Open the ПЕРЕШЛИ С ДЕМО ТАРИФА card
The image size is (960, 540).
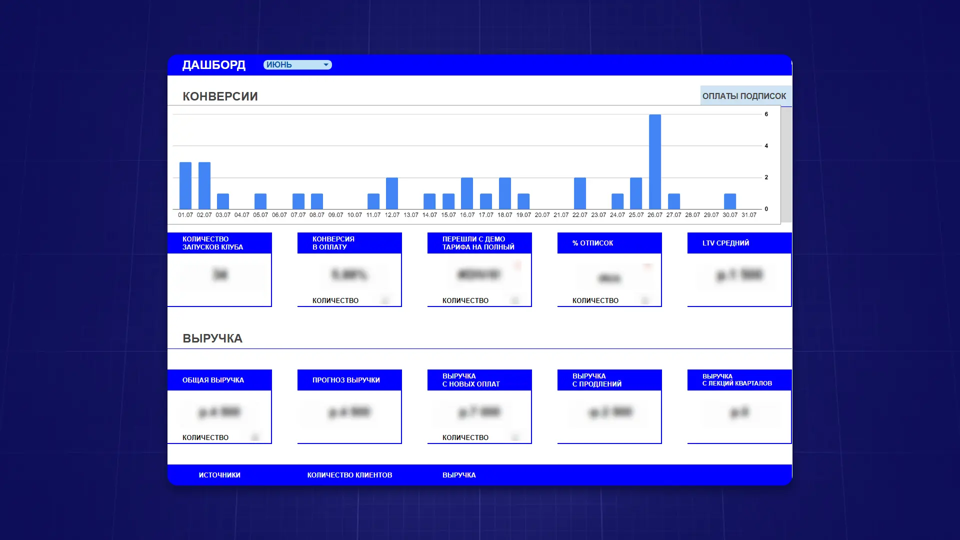tap(479, 243)
